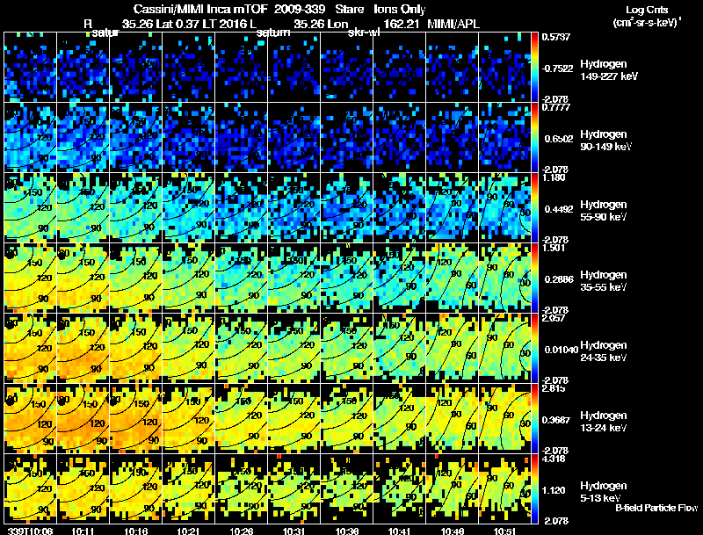Viewport: 703px width, 535px height.
Task: Choose the 55-90 keV panel at 10:36
Action: 346,207
